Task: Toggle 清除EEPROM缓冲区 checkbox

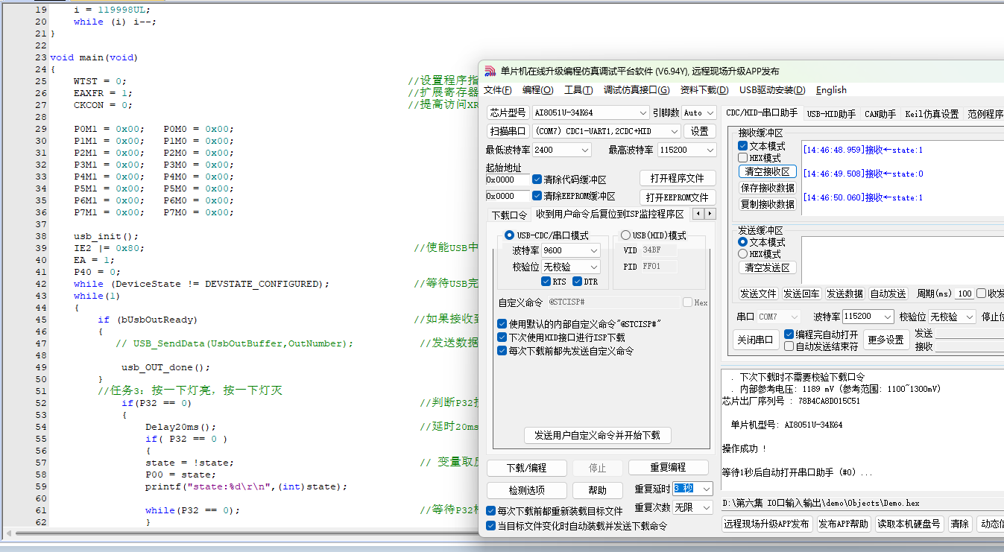Action: click(x=574, y=196)
